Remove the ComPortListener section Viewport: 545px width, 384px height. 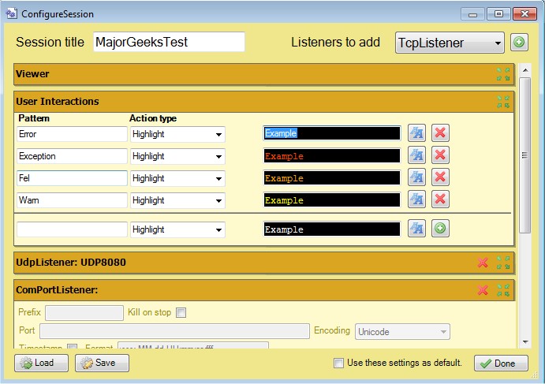click(x=483, y=290)
